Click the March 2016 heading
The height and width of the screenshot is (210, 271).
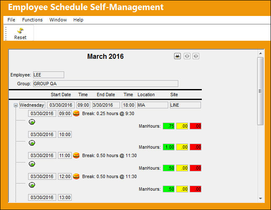click(105, 56)
